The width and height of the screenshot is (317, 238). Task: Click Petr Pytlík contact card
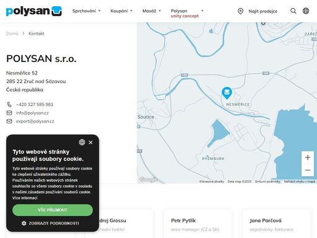(198, 224)
